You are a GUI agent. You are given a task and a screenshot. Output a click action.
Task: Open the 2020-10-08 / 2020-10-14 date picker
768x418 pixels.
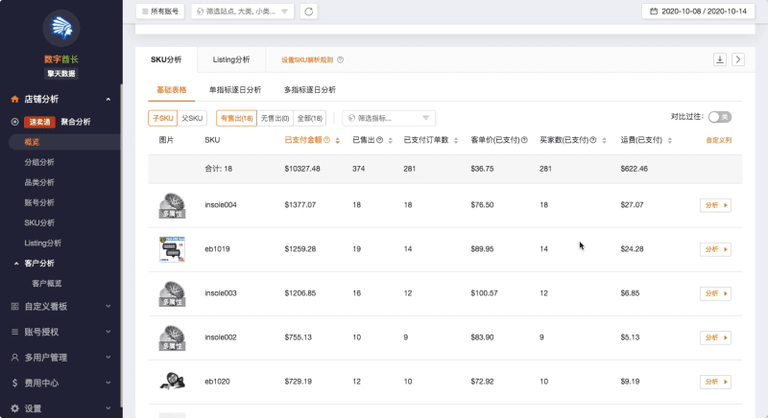(699, 11)
